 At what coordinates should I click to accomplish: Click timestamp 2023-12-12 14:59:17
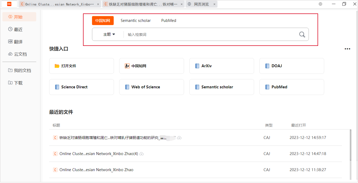tap(308, 138)
